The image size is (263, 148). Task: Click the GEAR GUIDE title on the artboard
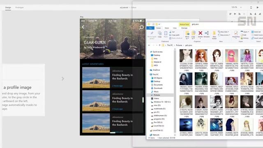[95, 42]
